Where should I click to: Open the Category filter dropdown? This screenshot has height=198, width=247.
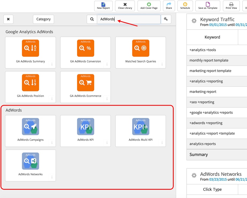[43, 19]
